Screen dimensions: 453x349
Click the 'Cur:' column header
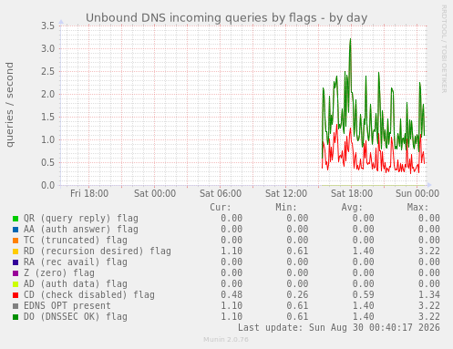pyautogui.click(x=221, y=208)
